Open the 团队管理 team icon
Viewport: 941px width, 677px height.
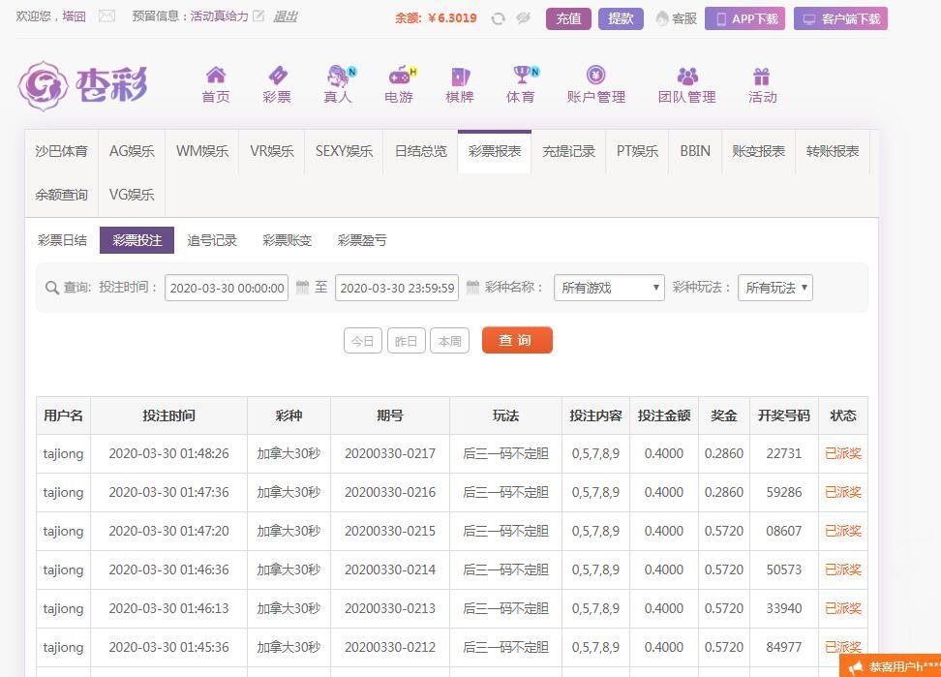tap(687, 77)
